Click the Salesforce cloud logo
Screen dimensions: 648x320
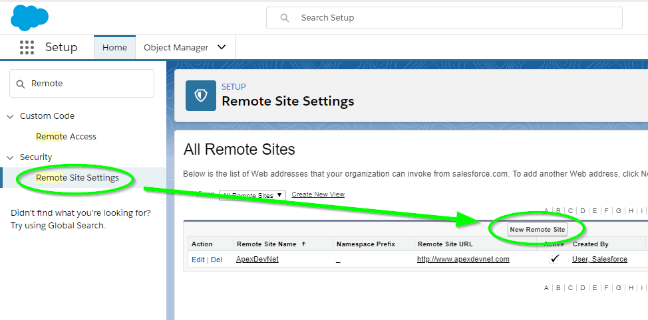tap(30, 18)
